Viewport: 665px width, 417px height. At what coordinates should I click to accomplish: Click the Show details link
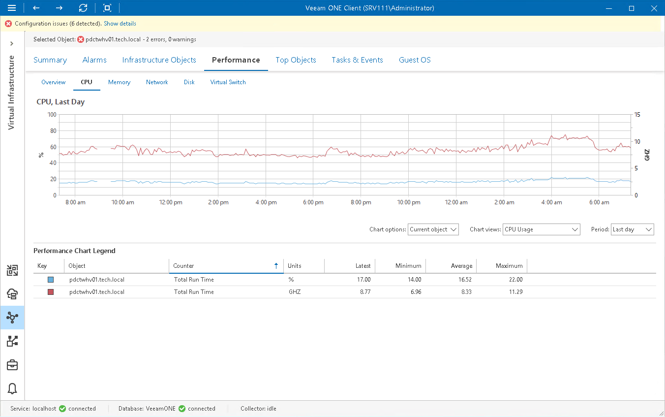(120, 24)
